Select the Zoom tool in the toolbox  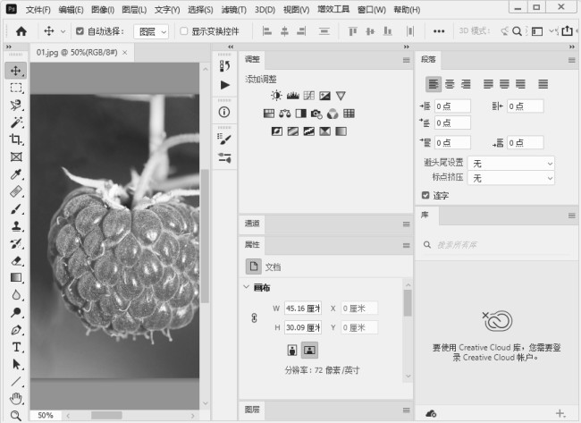click(15, 416)
